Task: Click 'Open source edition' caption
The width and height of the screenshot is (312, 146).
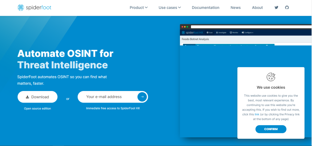Action: (37, 109)
